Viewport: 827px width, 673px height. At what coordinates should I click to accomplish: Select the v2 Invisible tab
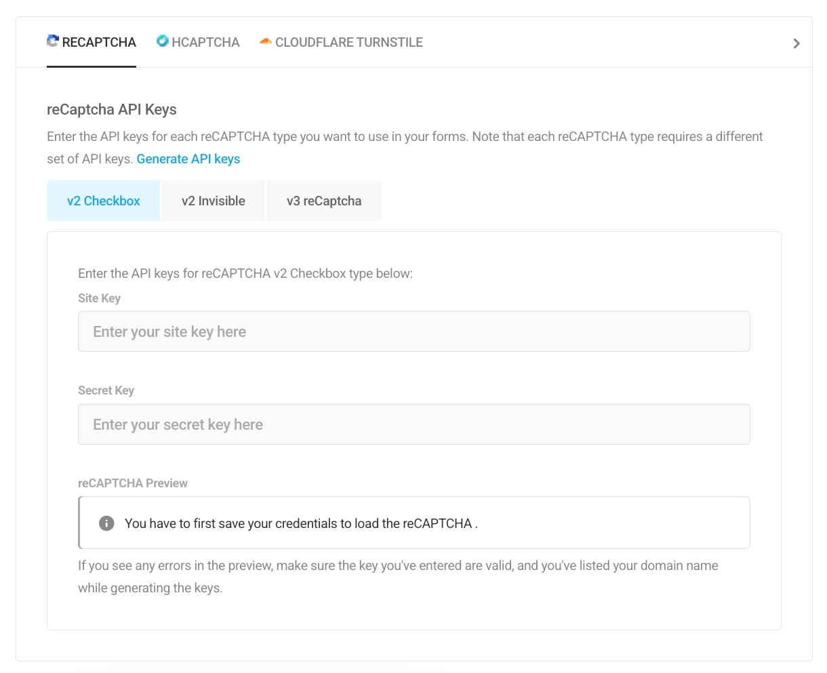tap(214, 201)
